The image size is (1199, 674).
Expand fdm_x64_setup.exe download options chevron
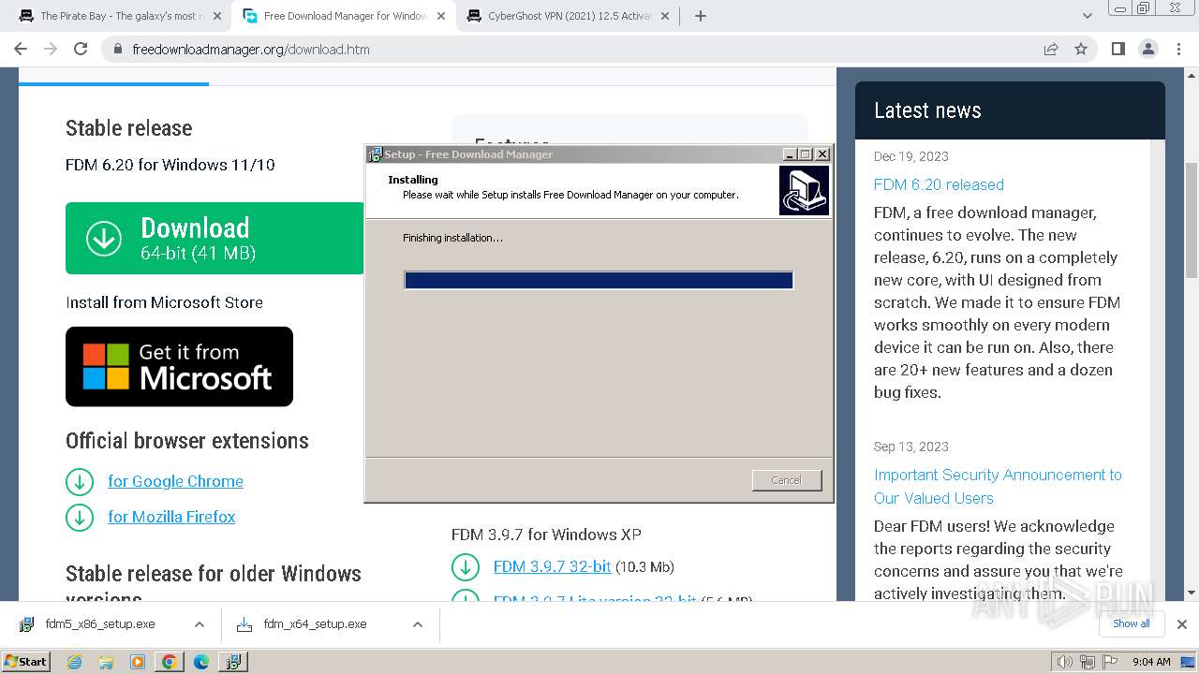click(x=418, y=624)
